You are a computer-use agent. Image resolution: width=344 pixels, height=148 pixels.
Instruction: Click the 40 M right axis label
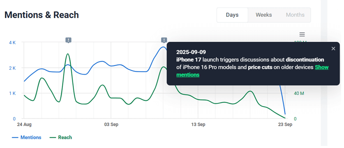point(299,93)
